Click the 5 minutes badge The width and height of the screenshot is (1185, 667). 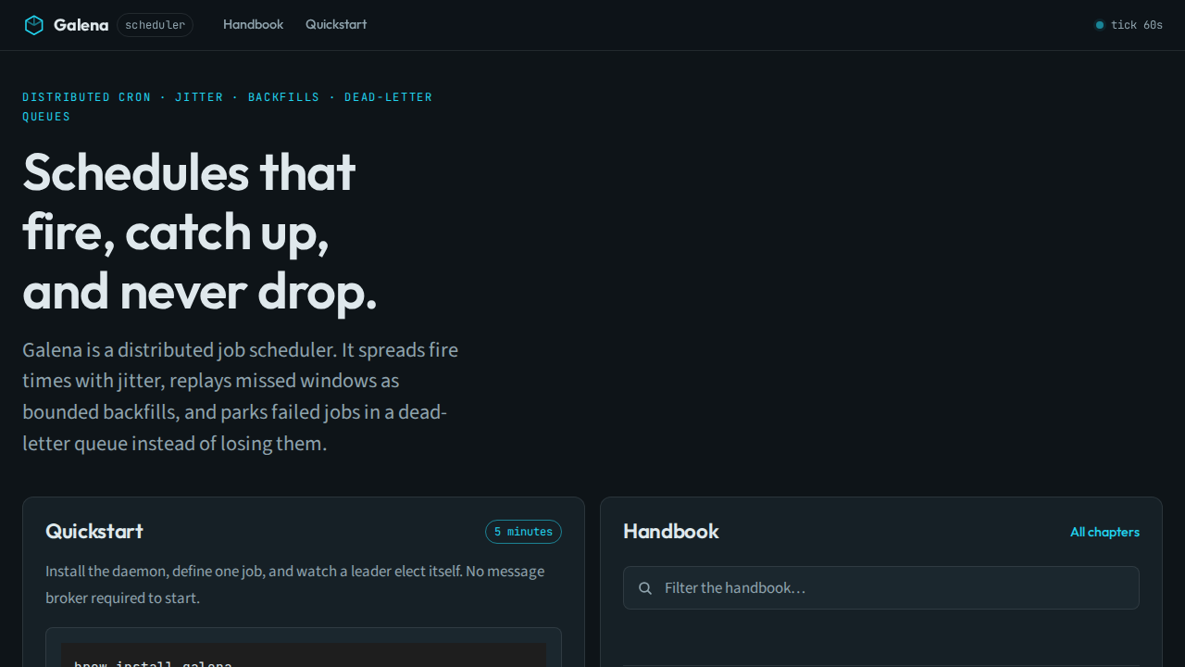523,532
